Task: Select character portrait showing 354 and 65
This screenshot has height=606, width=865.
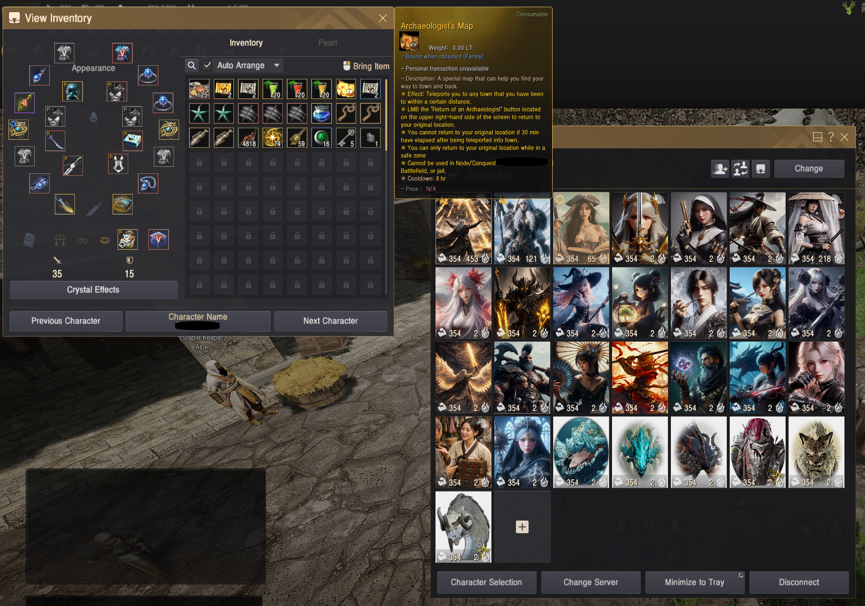Action: [581, 228]
